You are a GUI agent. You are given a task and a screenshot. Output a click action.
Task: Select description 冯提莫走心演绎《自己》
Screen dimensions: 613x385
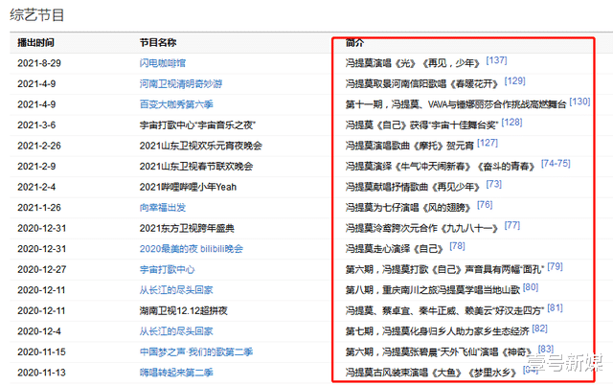pyautogui.click(x=395, y=249)
